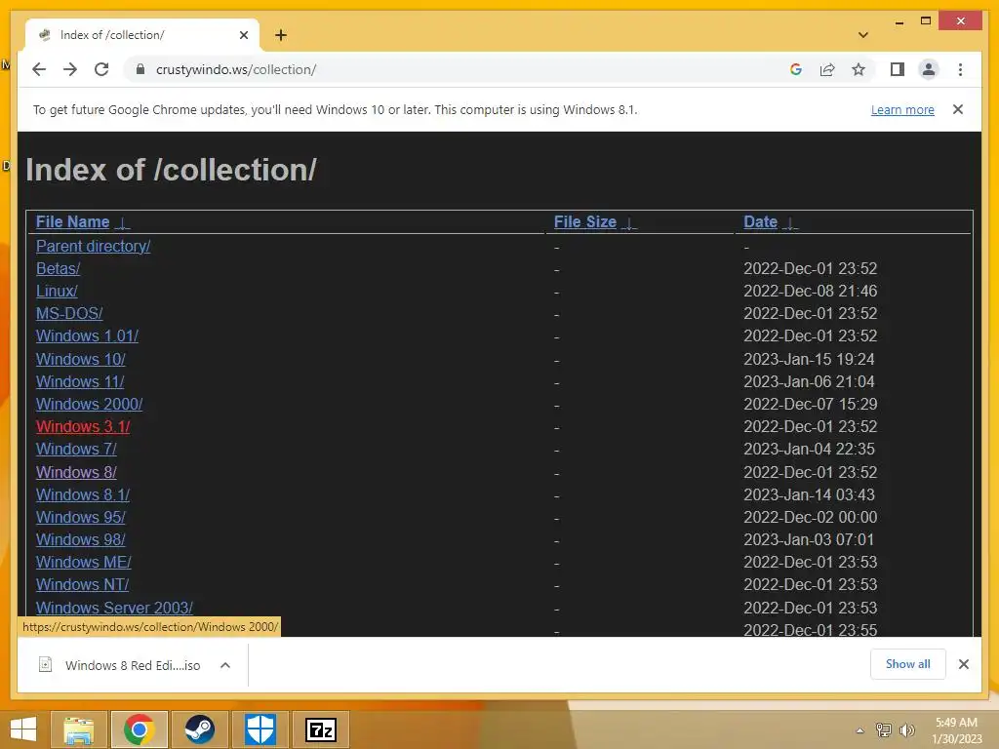The image size is (999, 749).
Task: Open a new tab
Action: tap(280, 35)
